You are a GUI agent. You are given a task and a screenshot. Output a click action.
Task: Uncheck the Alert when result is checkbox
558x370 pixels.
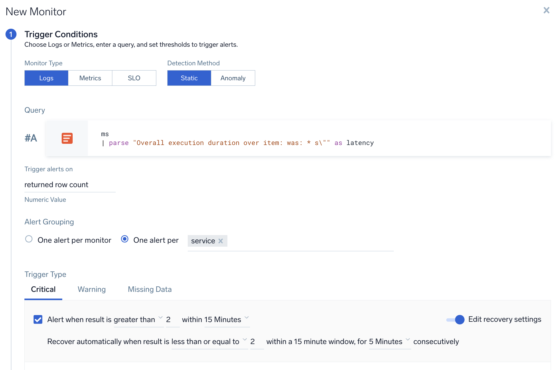(x=38, y=320)
